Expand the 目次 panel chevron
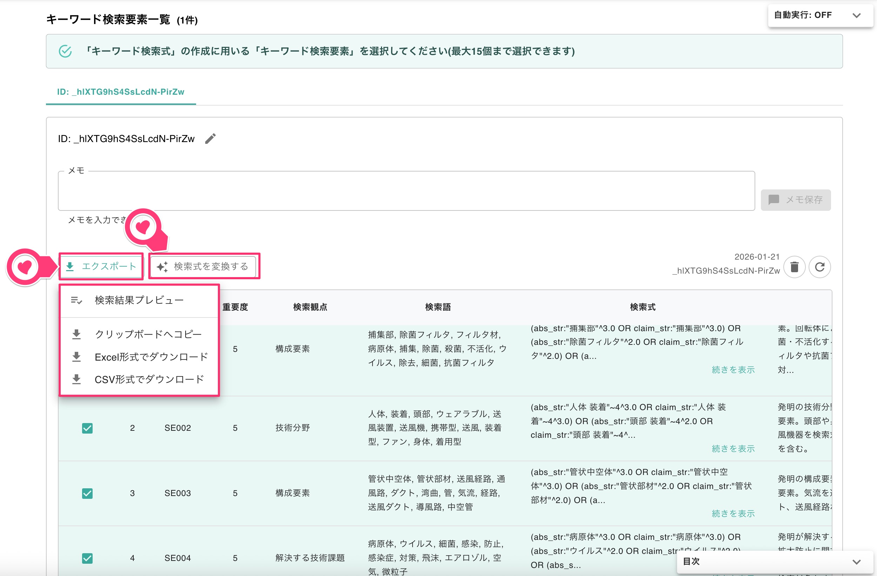This screenshot has height=576, width=877. [856, 562]
